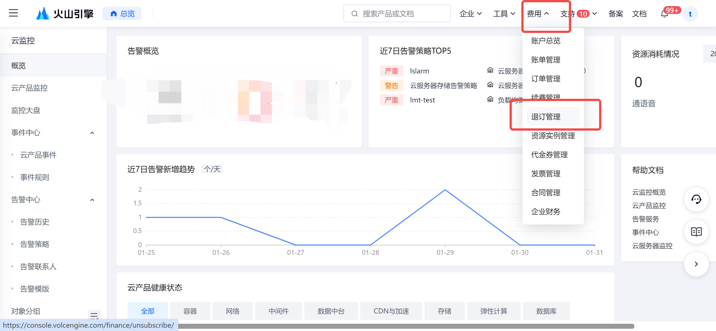The height and width of the screenshot is (331, 716).
Task: Click the home icon in 总览 button
Action: coord(114,14)
